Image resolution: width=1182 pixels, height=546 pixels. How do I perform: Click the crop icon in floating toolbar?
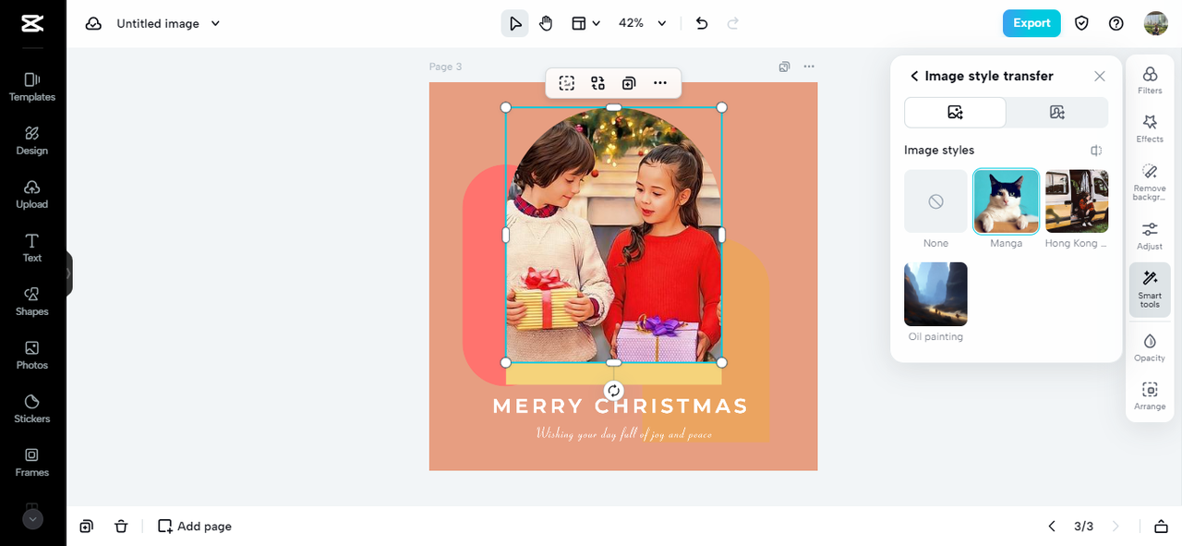click(x=567, y=83)
